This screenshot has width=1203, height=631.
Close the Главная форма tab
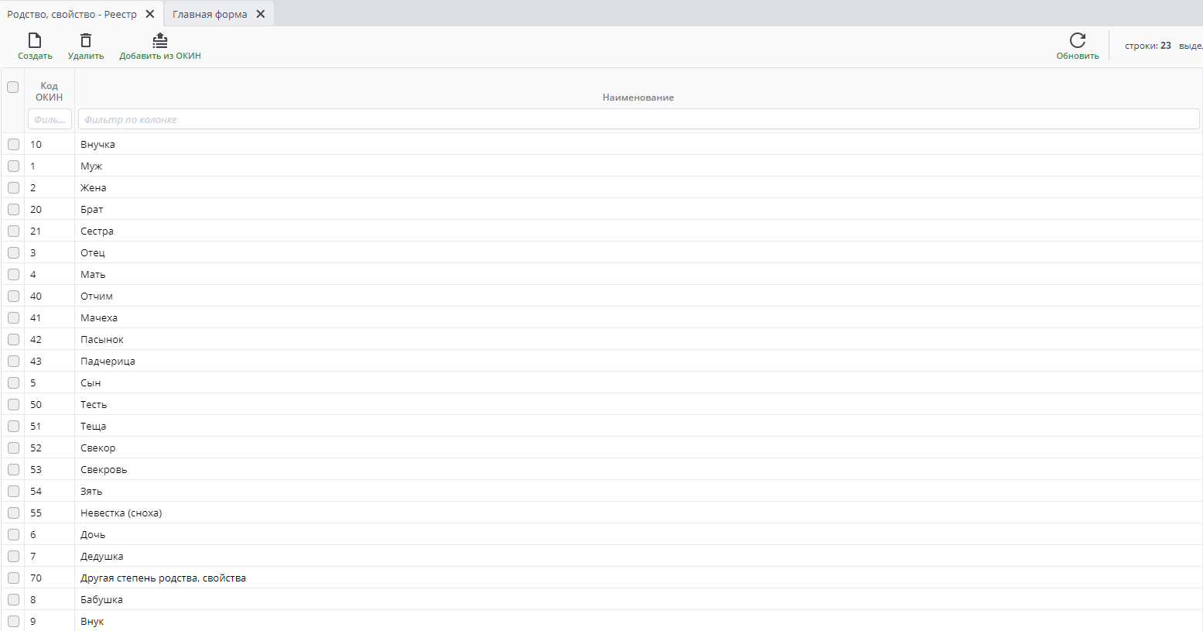tap(261, 14)
